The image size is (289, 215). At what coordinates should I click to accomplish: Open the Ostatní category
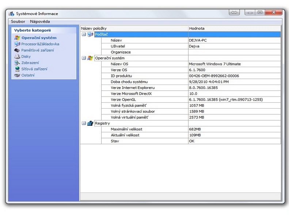click(28, 75)
